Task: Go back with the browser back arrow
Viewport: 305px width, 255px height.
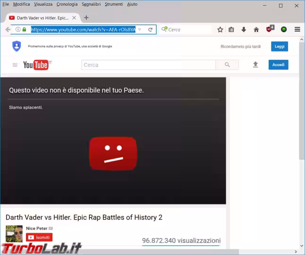Action: (8, 30)
